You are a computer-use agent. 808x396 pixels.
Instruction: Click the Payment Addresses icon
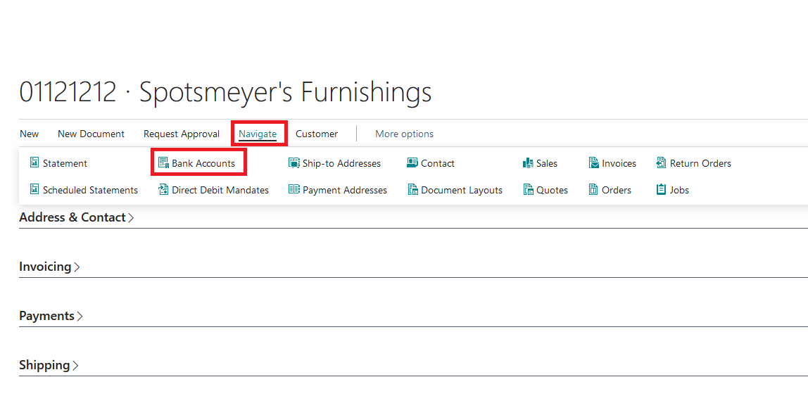(x=294, y=190)
